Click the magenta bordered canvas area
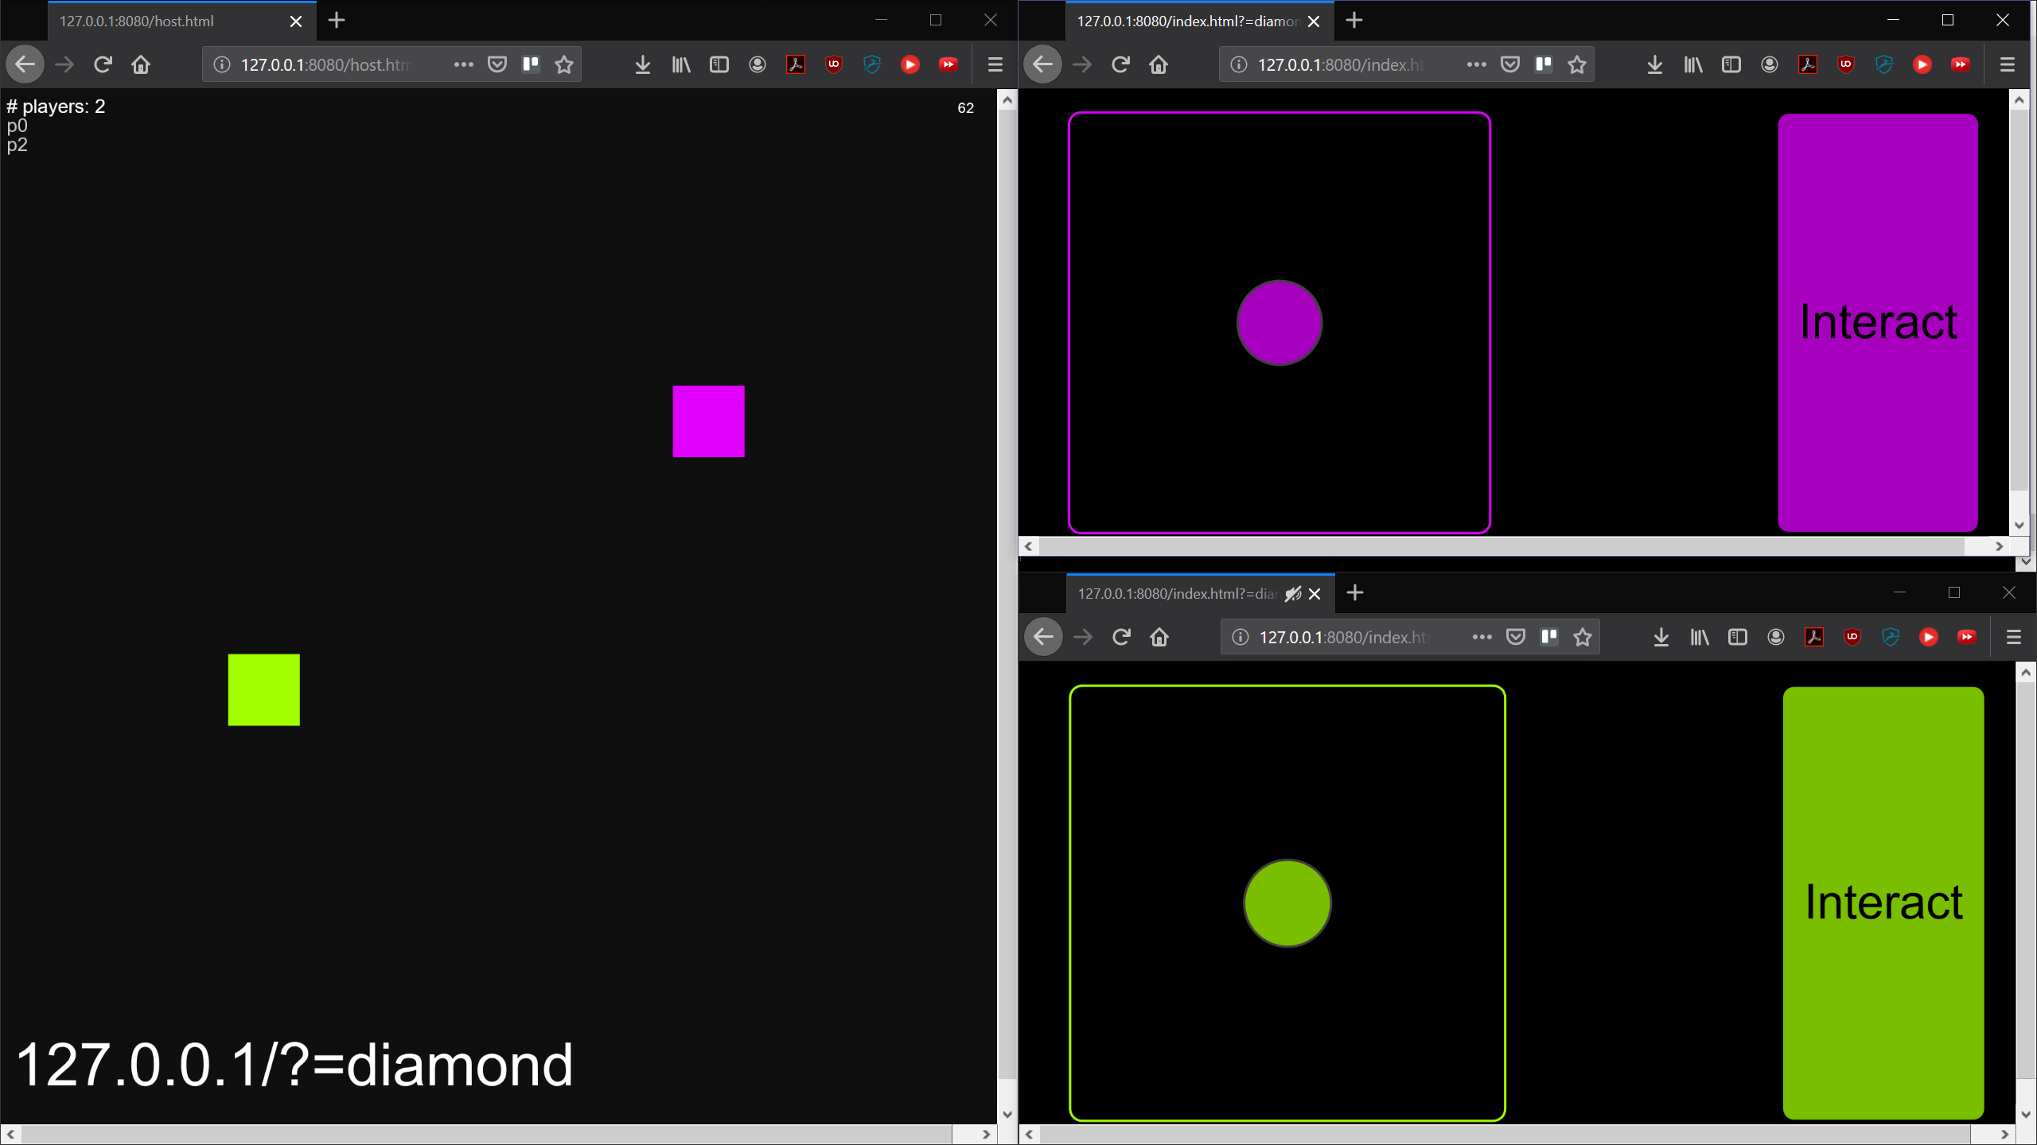This screenshot has width=2037, height=1145. click(1277, 321)
